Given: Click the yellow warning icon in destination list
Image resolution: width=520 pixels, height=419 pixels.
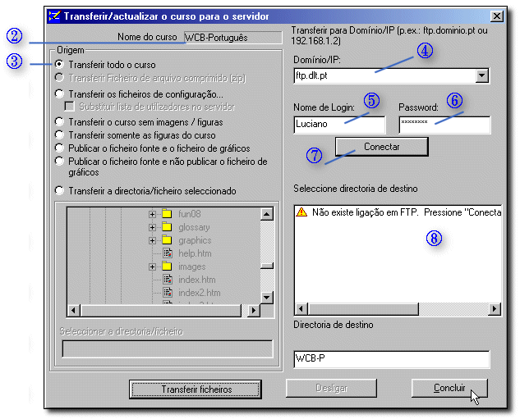Looking at the screenshot, I should click(301, 212).
